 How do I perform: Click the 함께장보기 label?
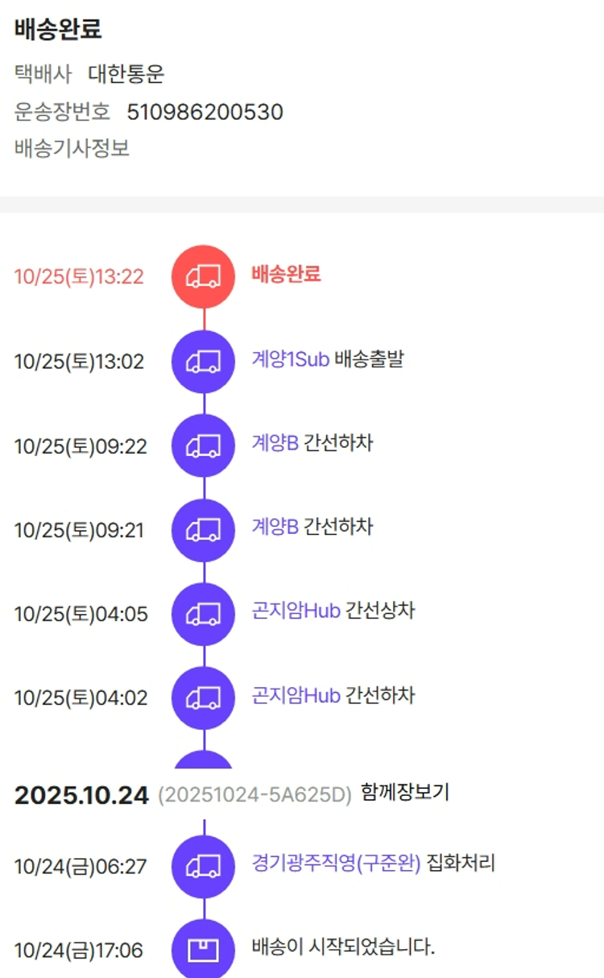point(405,793)
